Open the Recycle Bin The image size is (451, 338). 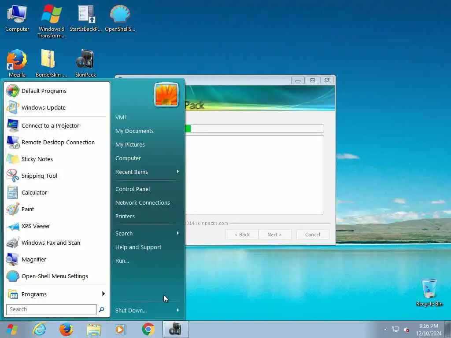(429, 292)
